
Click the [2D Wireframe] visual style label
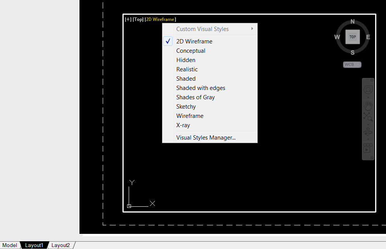click(160, 19)
